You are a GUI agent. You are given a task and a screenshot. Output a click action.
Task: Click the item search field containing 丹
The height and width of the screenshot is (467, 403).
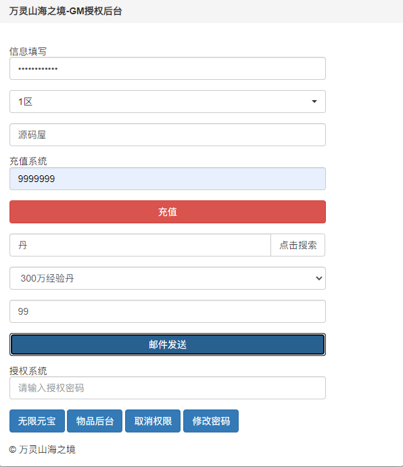point(140,245)
